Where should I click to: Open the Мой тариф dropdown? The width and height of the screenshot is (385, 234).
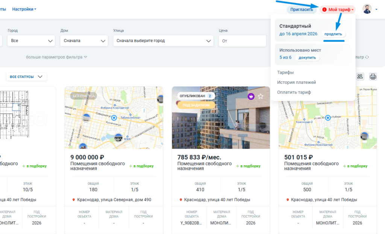click(x=338, y=9)
